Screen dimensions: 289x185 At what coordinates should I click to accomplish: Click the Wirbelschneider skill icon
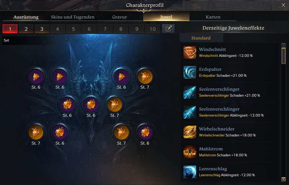tap(190, 132)
